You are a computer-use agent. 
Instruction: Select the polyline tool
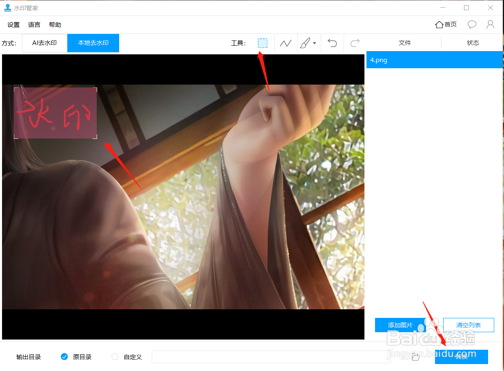click(286, 43)
